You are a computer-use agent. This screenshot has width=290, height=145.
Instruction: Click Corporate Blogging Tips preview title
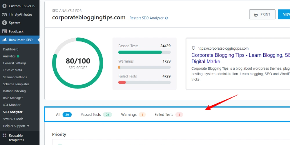coord(241,58)
